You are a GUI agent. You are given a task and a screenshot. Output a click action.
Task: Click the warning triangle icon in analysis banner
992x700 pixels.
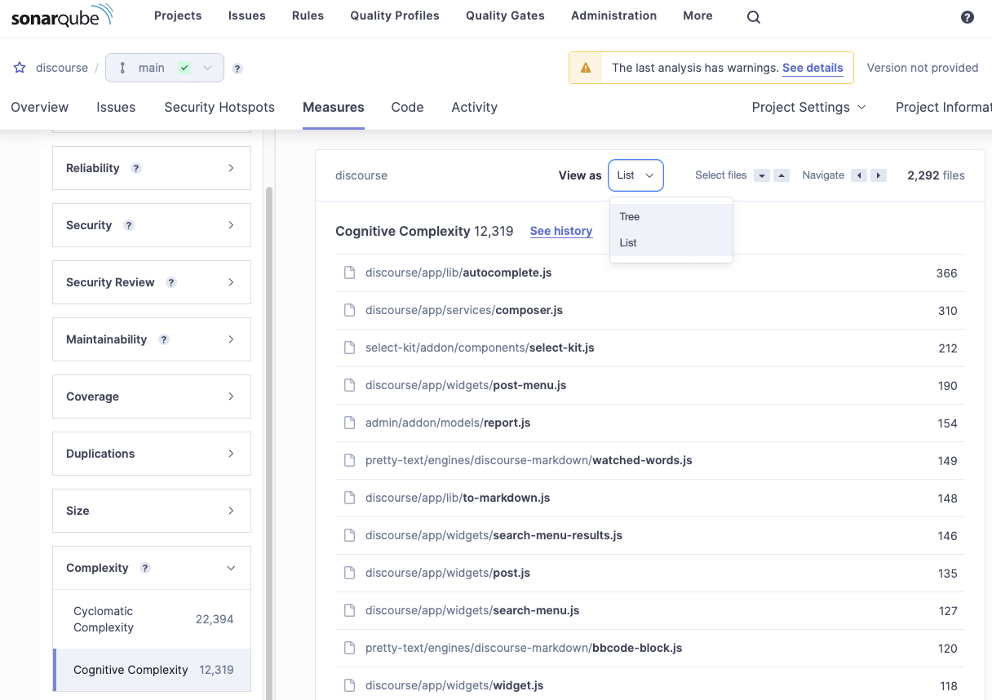click(586, 68)
